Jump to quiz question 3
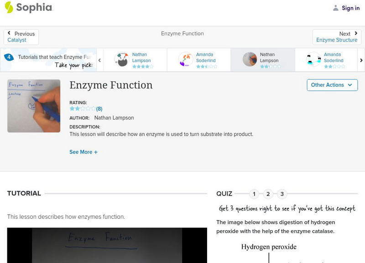The image size is (365, 263). point(282,194)
